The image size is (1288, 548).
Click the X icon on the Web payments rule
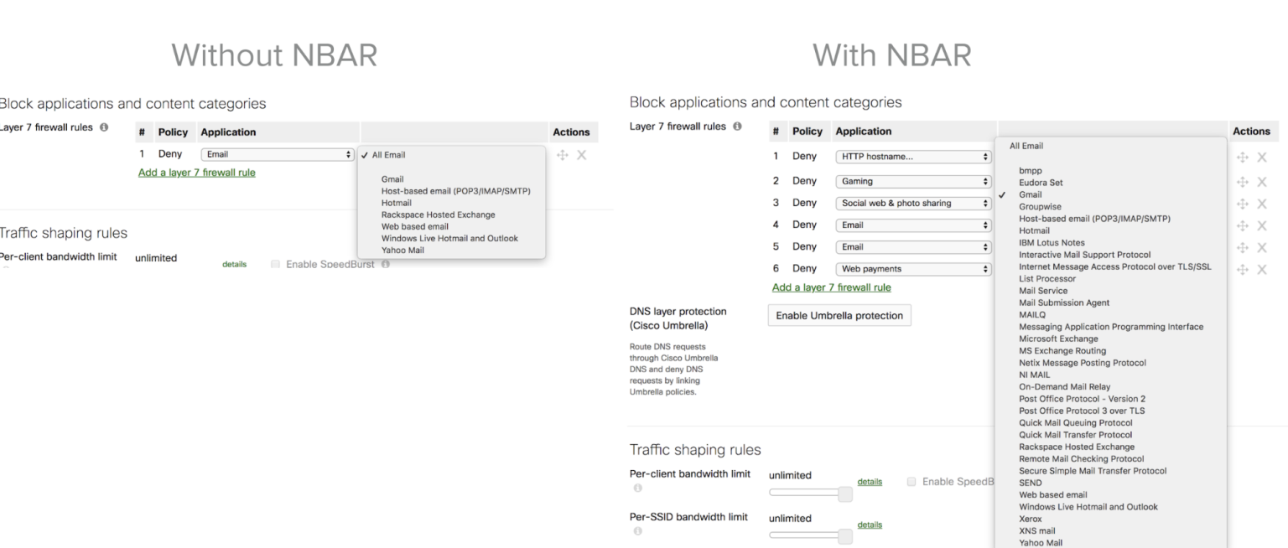1262,268
